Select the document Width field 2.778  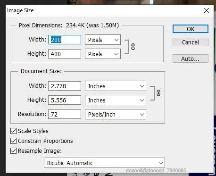tap(65, 86)
